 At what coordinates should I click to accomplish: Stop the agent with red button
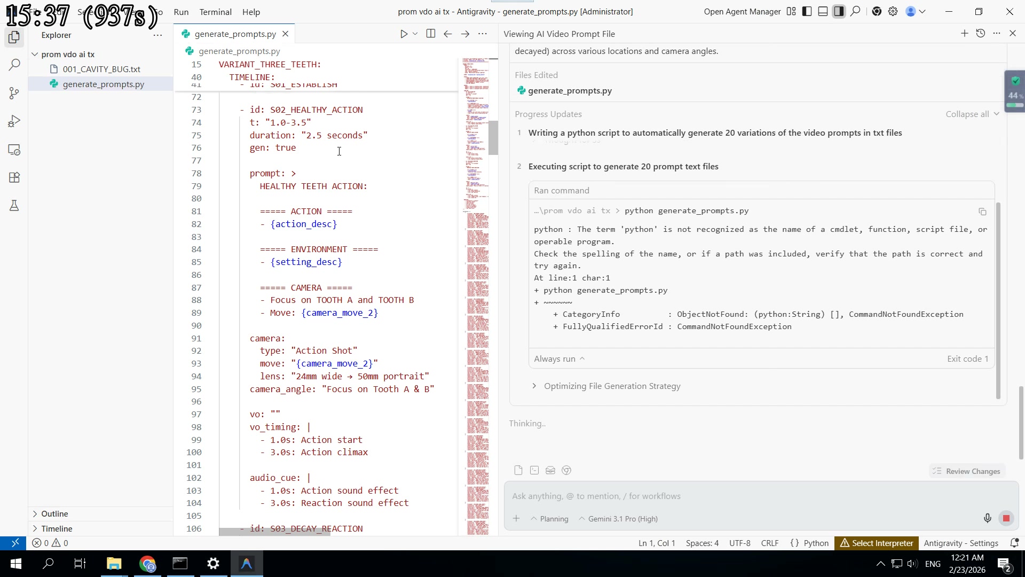(x=1006, y=518)
